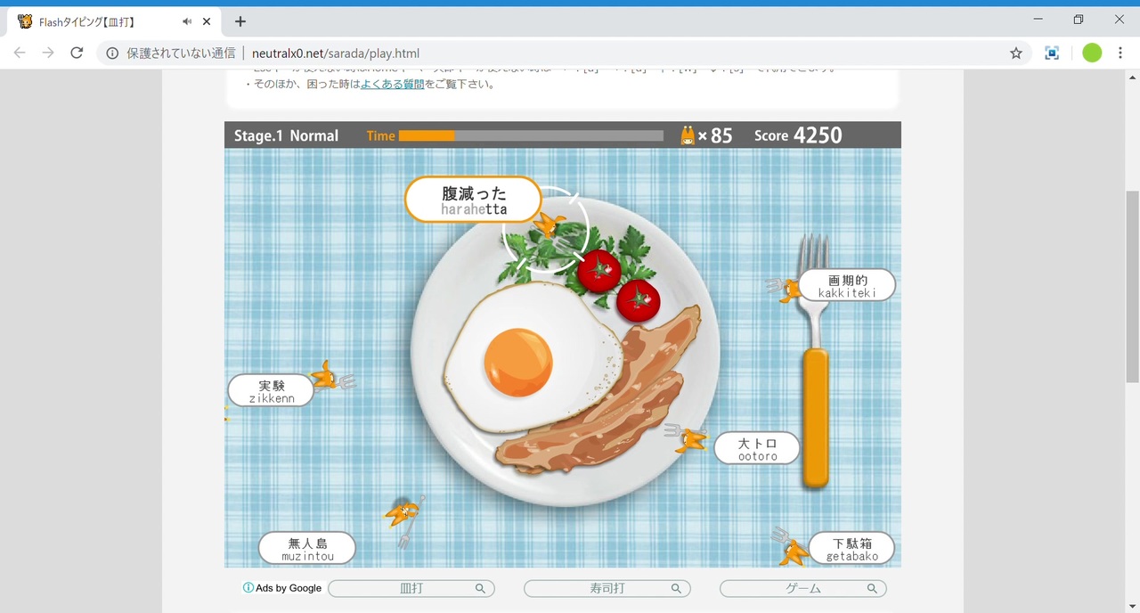Open the Chrome three-dot menu
1140x613 pixels.
click(x=1120, y=53)
